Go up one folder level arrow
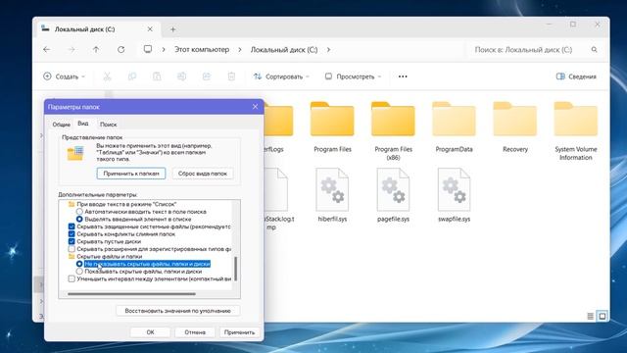The height and width of the screenshot is (353, 627). [x=96, y=50]
